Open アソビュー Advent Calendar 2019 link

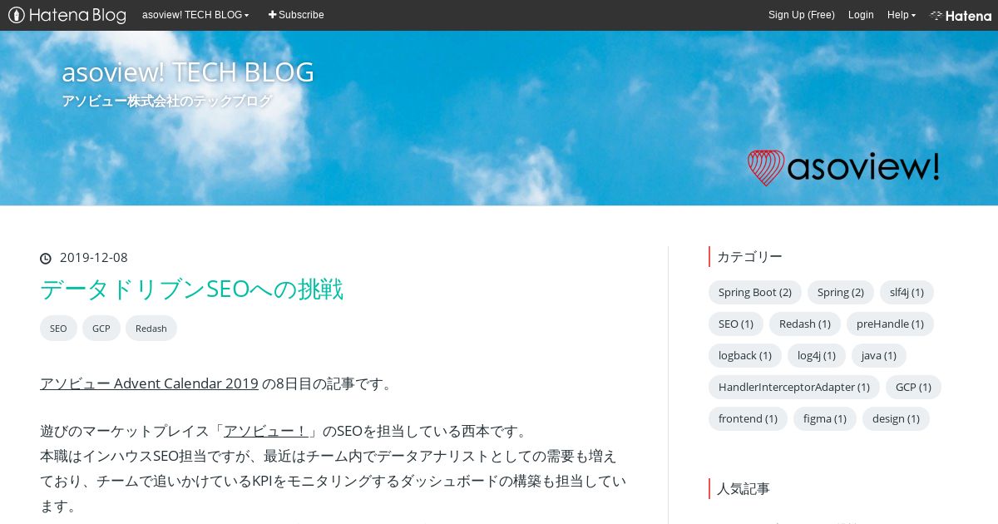pos(149,383)
